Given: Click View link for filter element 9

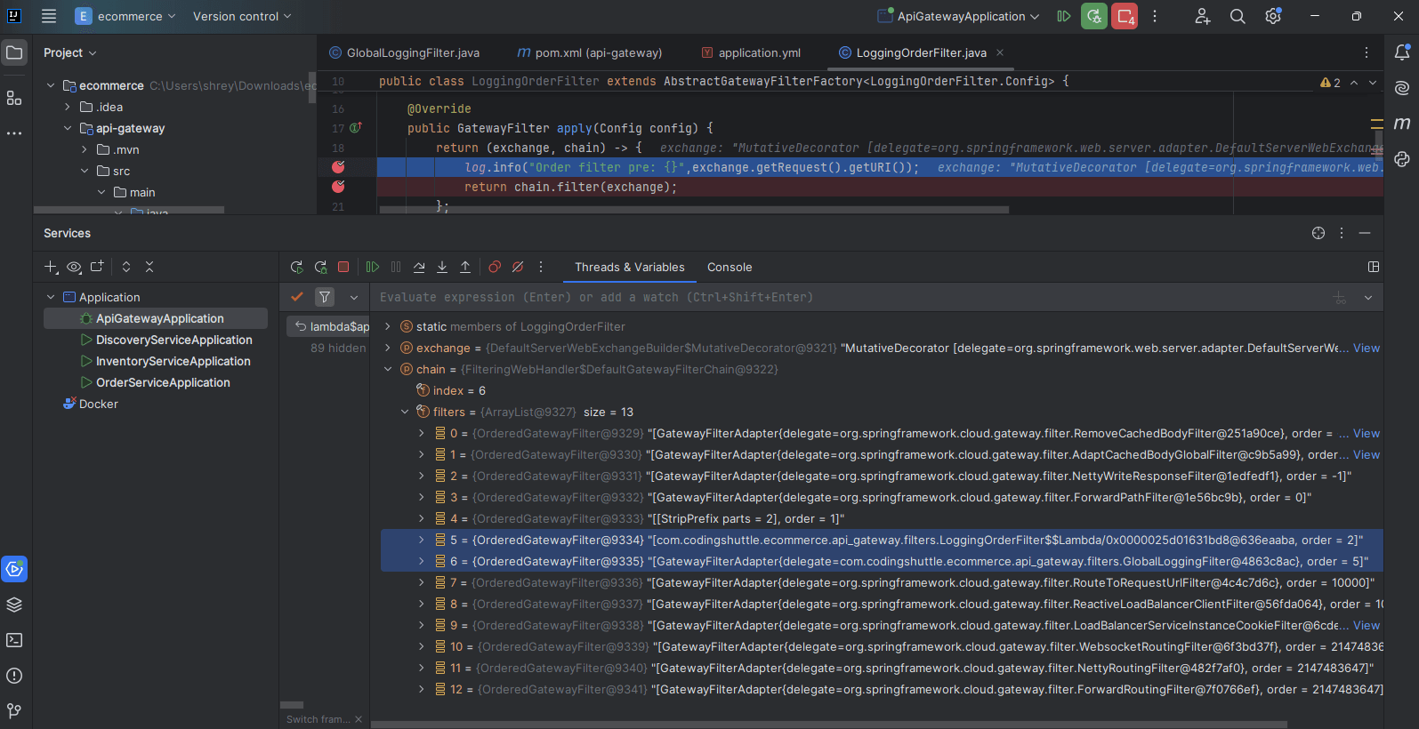Looking at the screenshot, I should [x=1367, y=625].
